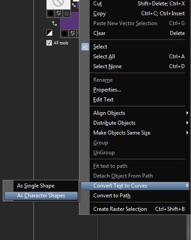The image size is (191, 240).
Task: Set black and white default colors
Action: pyautogui.click(x=49, y=33)
